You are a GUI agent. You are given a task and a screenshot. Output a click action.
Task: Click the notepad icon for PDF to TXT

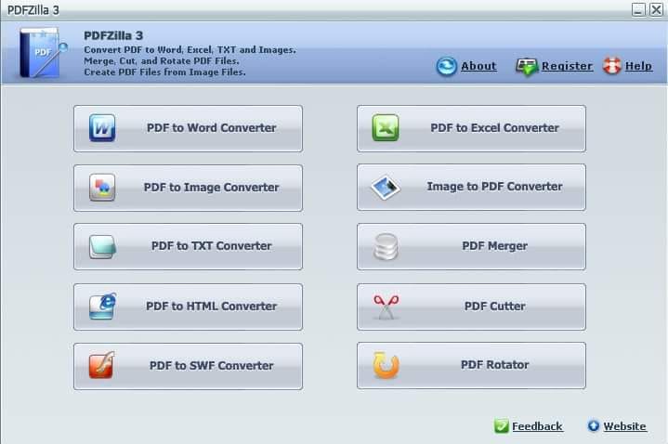coord(103,247)
